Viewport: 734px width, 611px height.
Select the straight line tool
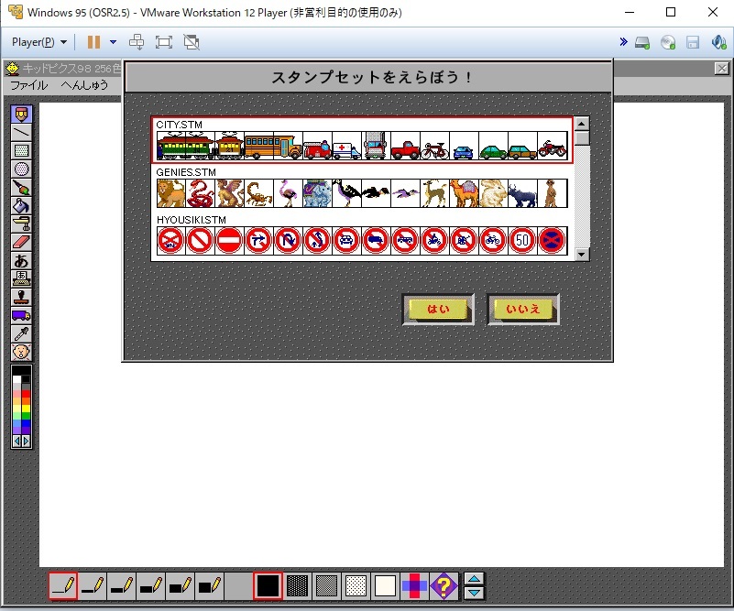[x=21, y=133]
